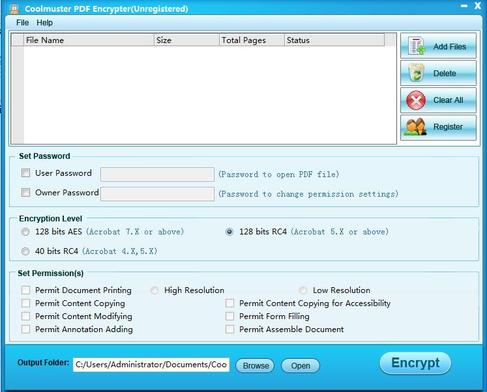Click in the Owner Password field
Viewport: 487px width, 392px height.
coord(158,194)
